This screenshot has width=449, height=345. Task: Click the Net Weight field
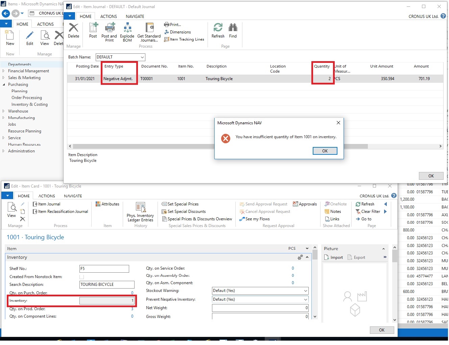[x=260, y=308]
